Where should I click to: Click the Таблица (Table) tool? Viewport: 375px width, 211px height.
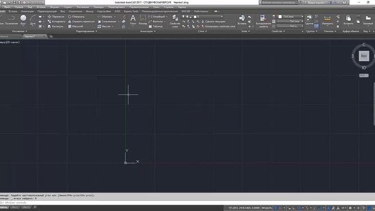click(155, 26)
